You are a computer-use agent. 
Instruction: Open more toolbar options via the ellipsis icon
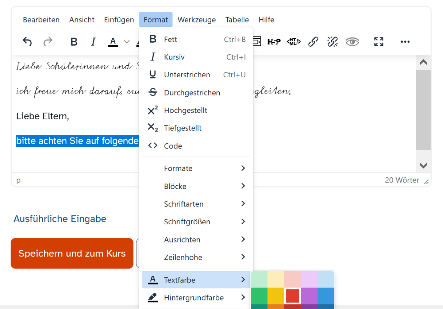tap(405, 41)
